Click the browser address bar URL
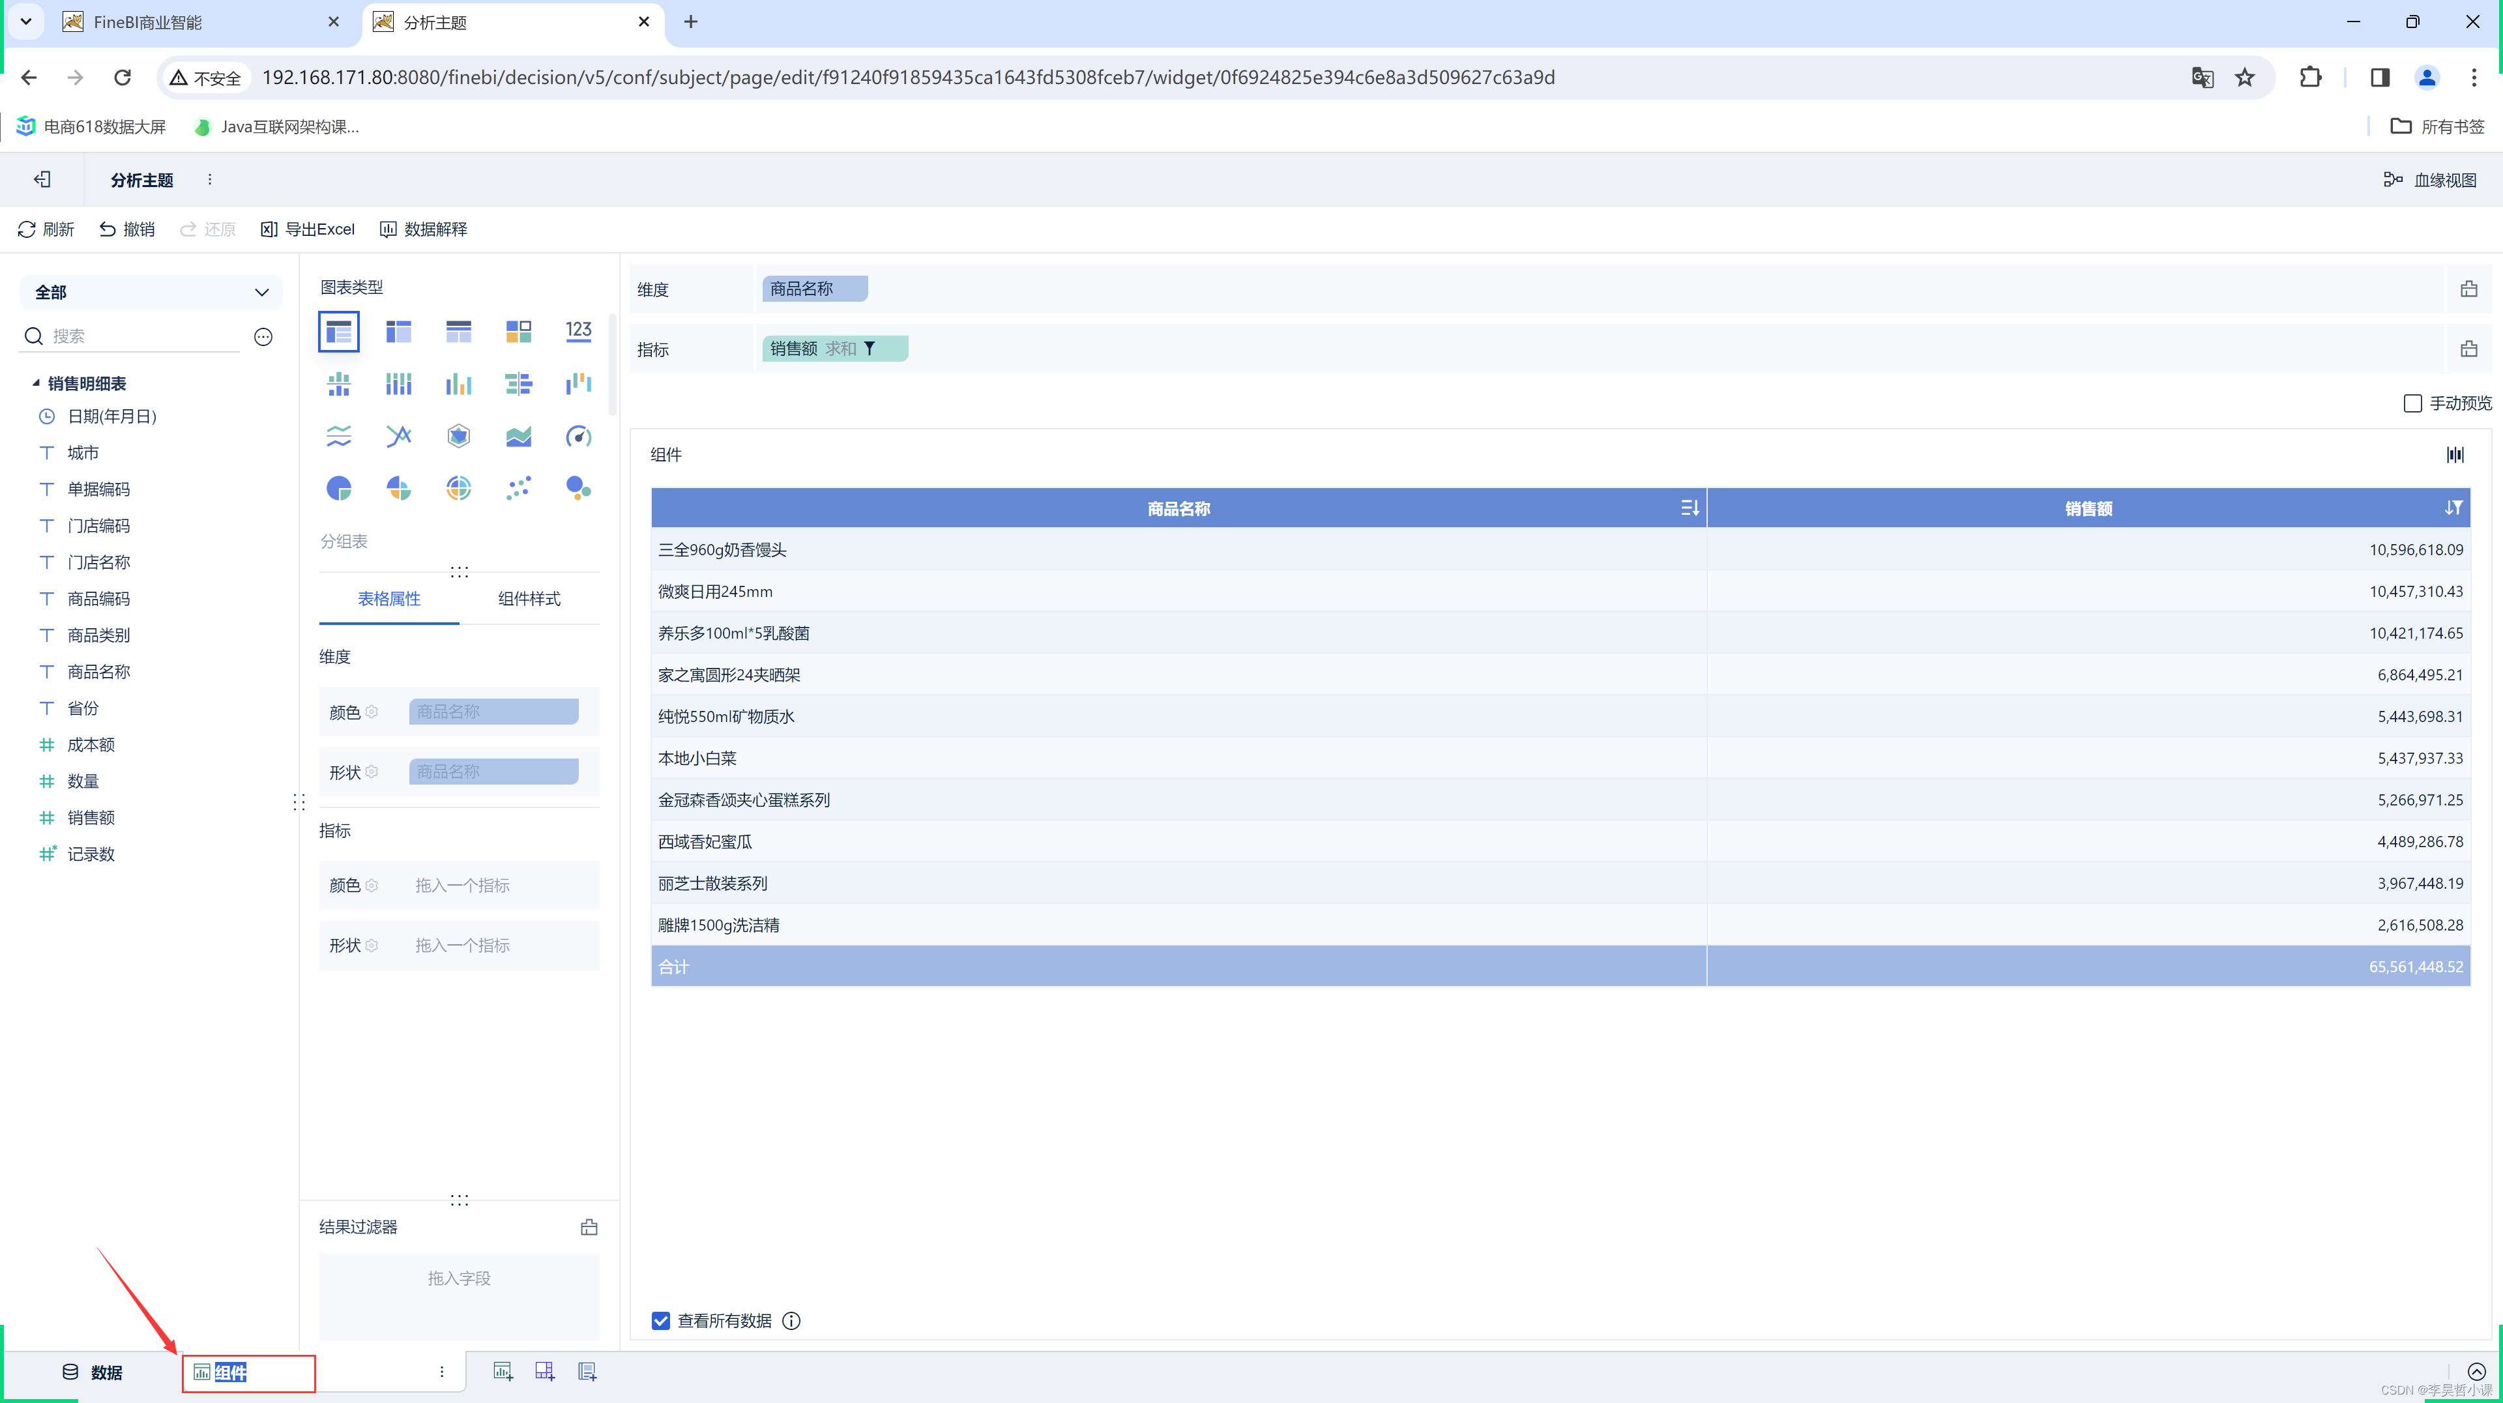Viewport: 2503px width, 1403px height. click(x=907, y=78)
